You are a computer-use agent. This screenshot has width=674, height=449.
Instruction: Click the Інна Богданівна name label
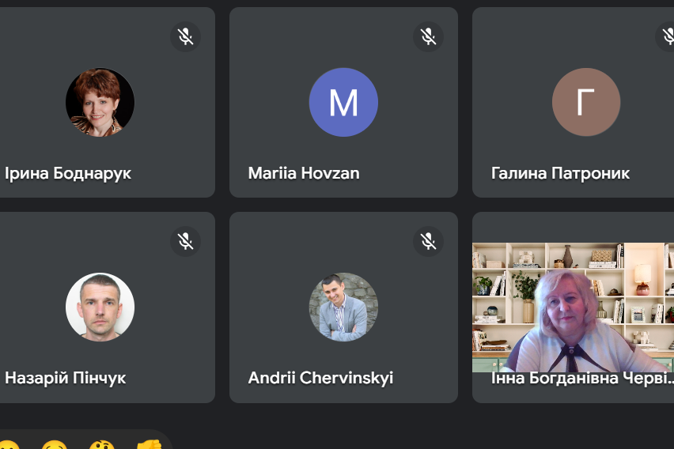tap(582, 378)
